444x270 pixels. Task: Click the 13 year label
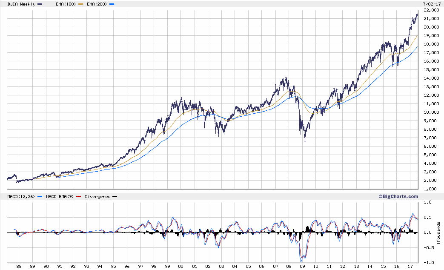coord(356,266)
